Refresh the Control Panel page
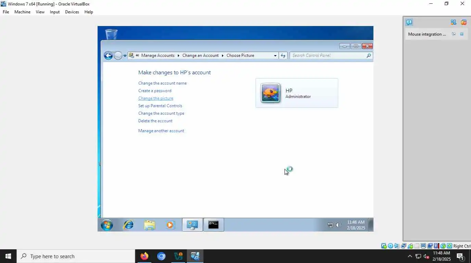The image size is (471, 263). (x=283, y=55)
